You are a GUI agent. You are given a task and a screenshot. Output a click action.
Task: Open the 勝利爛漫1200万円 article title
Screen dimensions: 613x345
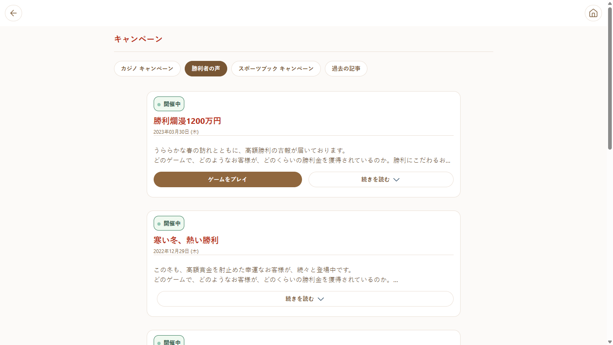[187, 121]
